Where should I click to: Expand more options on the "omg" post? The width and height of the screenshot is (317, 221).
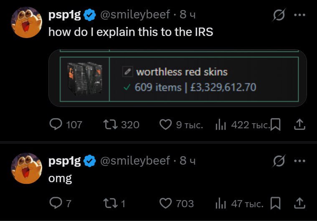tap(300, 160)
